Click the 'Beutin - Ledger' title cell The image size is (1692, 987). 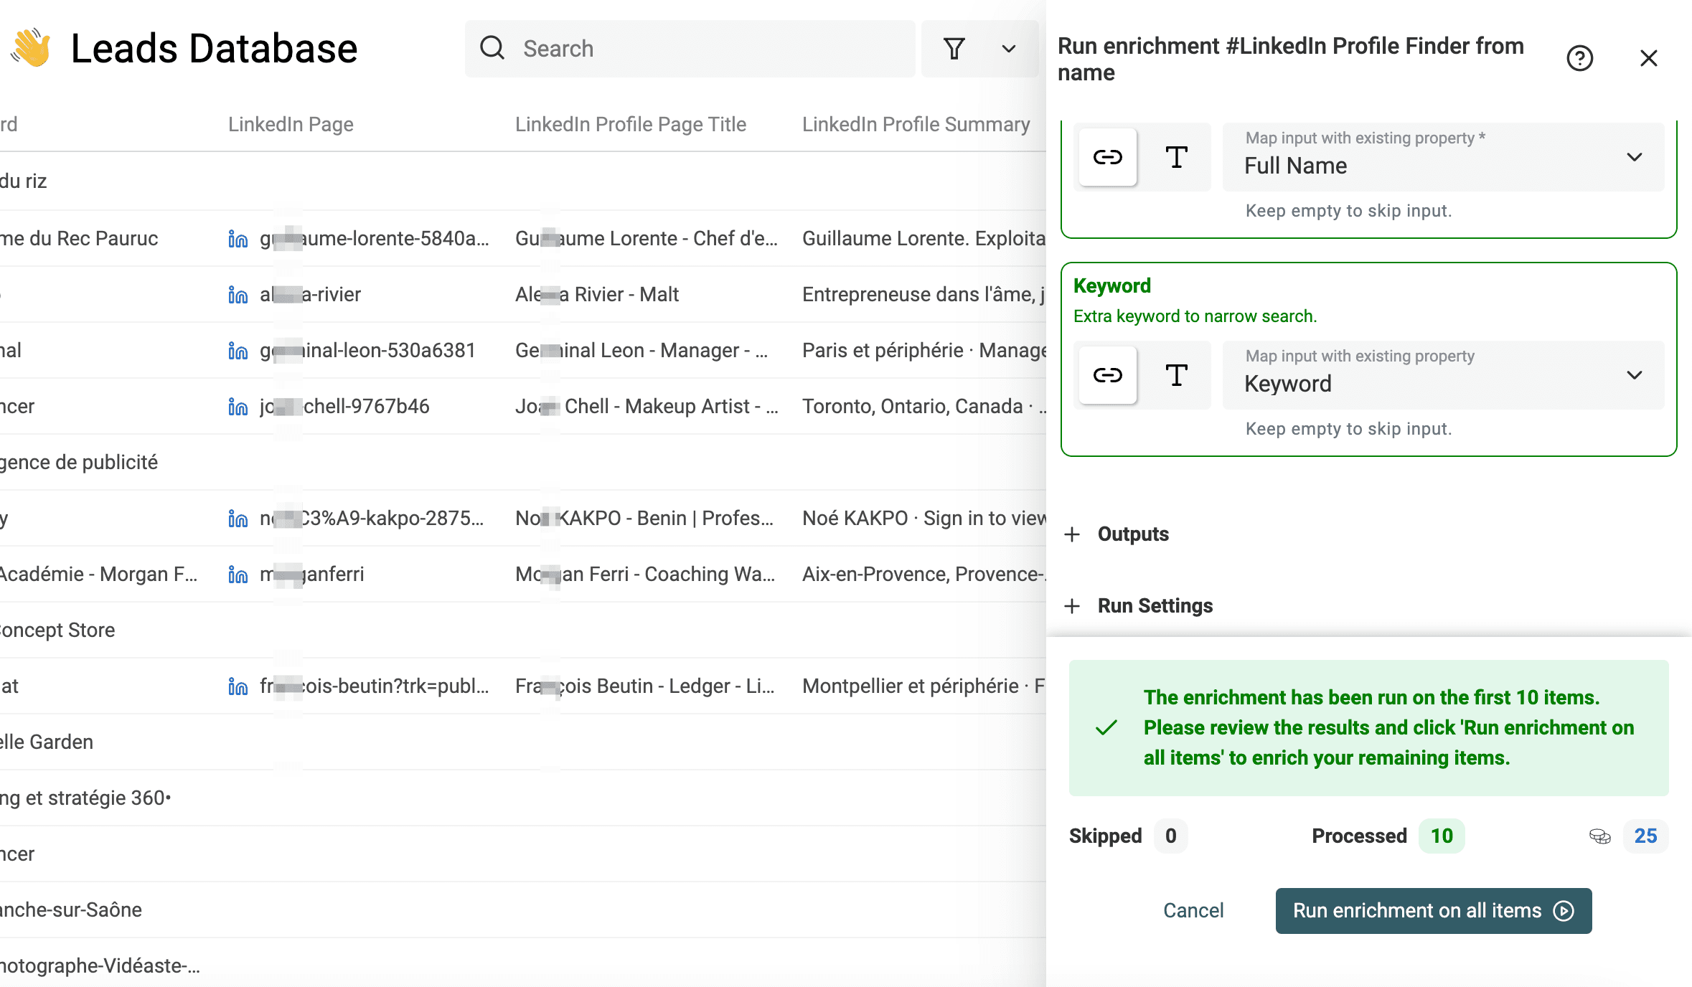click(x=645, y=686)
